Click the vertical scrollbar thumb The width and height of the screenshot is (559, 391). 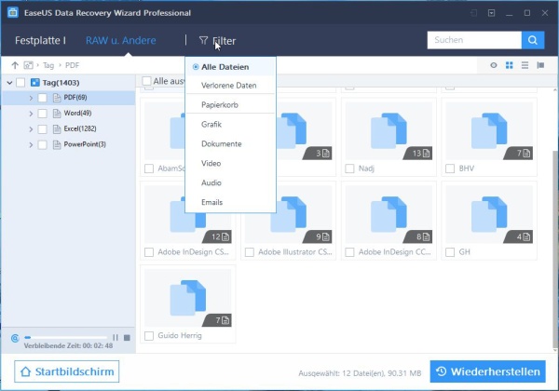pos(554,249)
